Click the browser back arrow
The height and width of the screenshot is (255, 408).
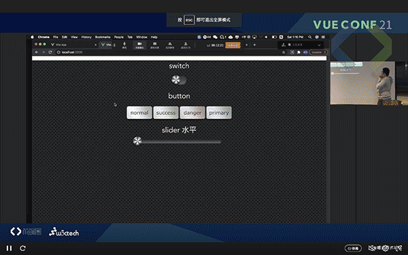pos(37,52)
